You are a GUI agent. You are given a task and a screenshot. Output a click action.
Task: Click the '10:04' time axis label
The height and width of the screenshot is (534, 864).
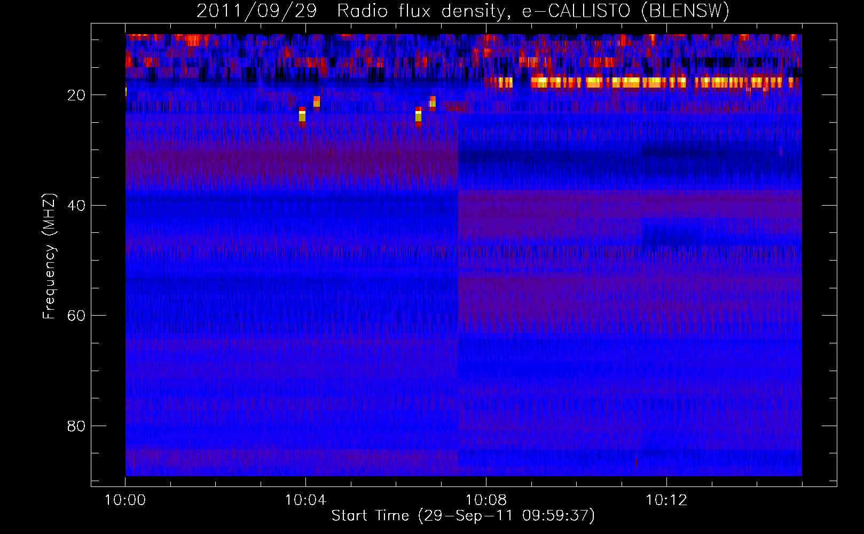[x=305, y=500]
